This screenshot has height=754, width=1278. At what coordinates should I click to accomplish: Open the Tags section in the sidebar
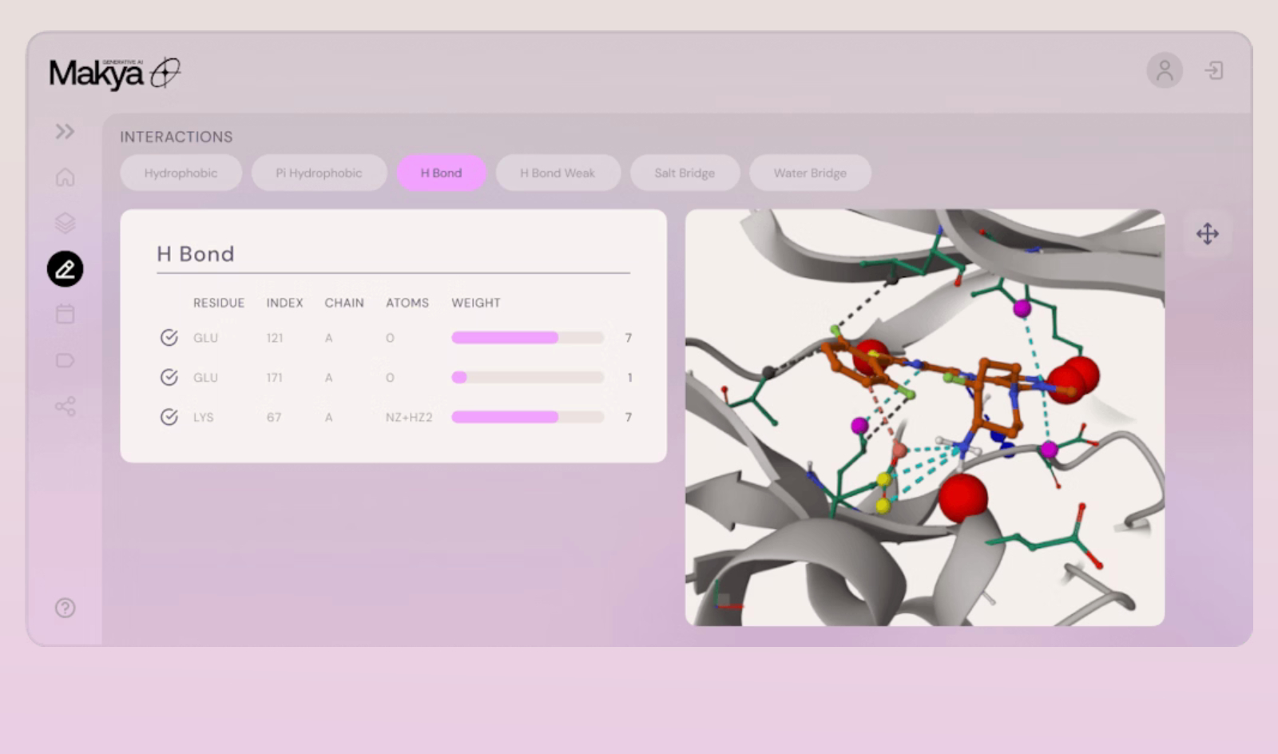[65, 360]
